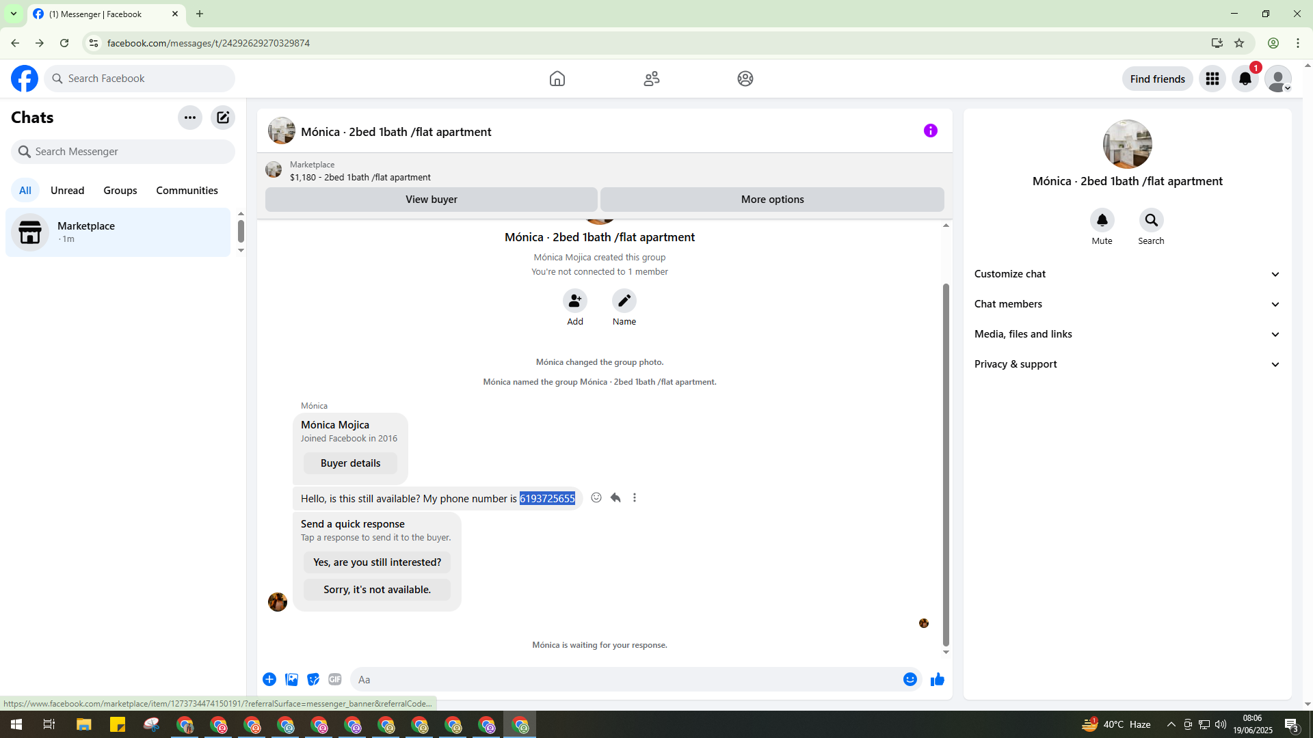1313x738 pixels.
Task: Choose a GIF
Action: (x=335, y=679)
